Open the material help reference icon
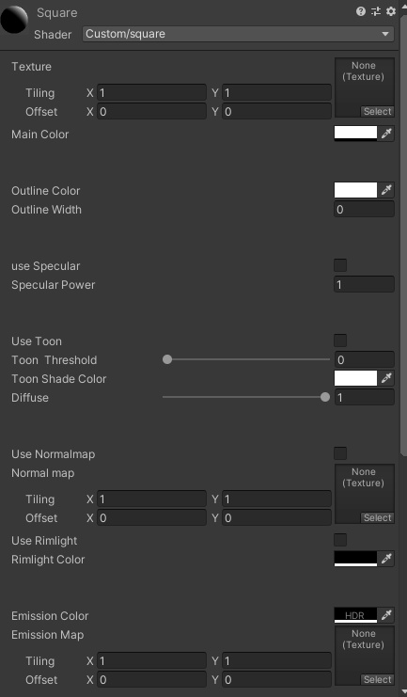Screen dimensions: 407x697 pyautogui.click(x=361, y=11)
